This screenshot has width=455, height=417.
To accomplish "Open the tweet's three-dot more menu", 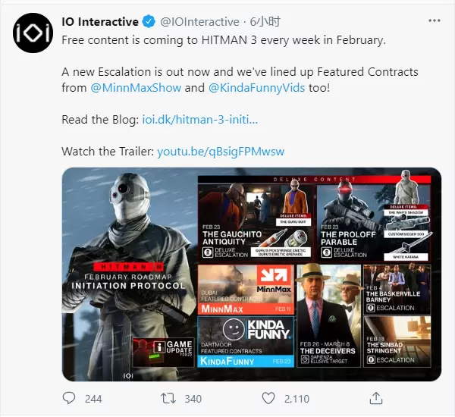I will (x=435, y=21).
